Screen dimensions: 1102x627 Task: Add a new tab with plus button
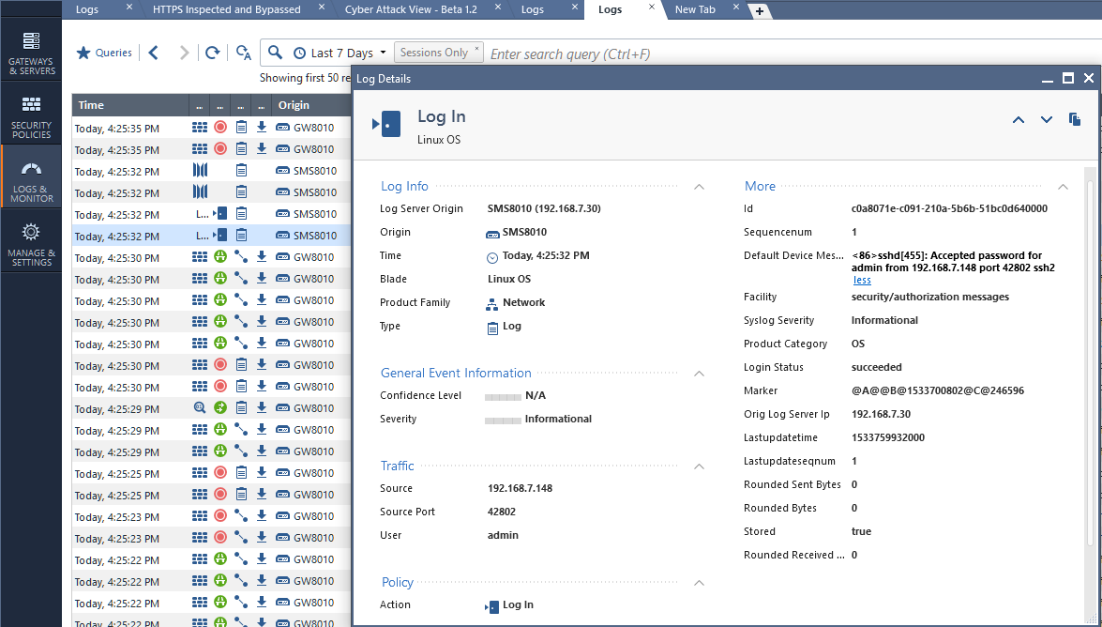[760, 11]
